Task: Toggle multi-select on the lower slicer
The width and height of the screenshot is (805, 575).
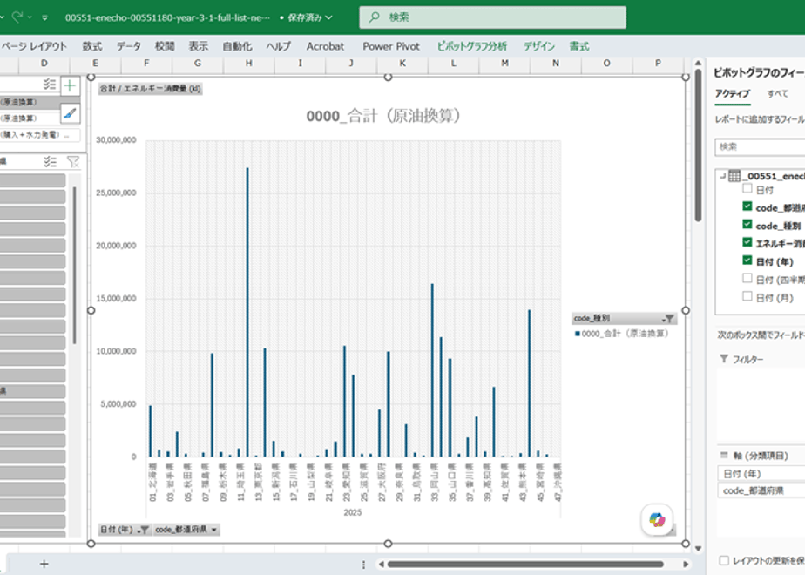Action: 50,162
